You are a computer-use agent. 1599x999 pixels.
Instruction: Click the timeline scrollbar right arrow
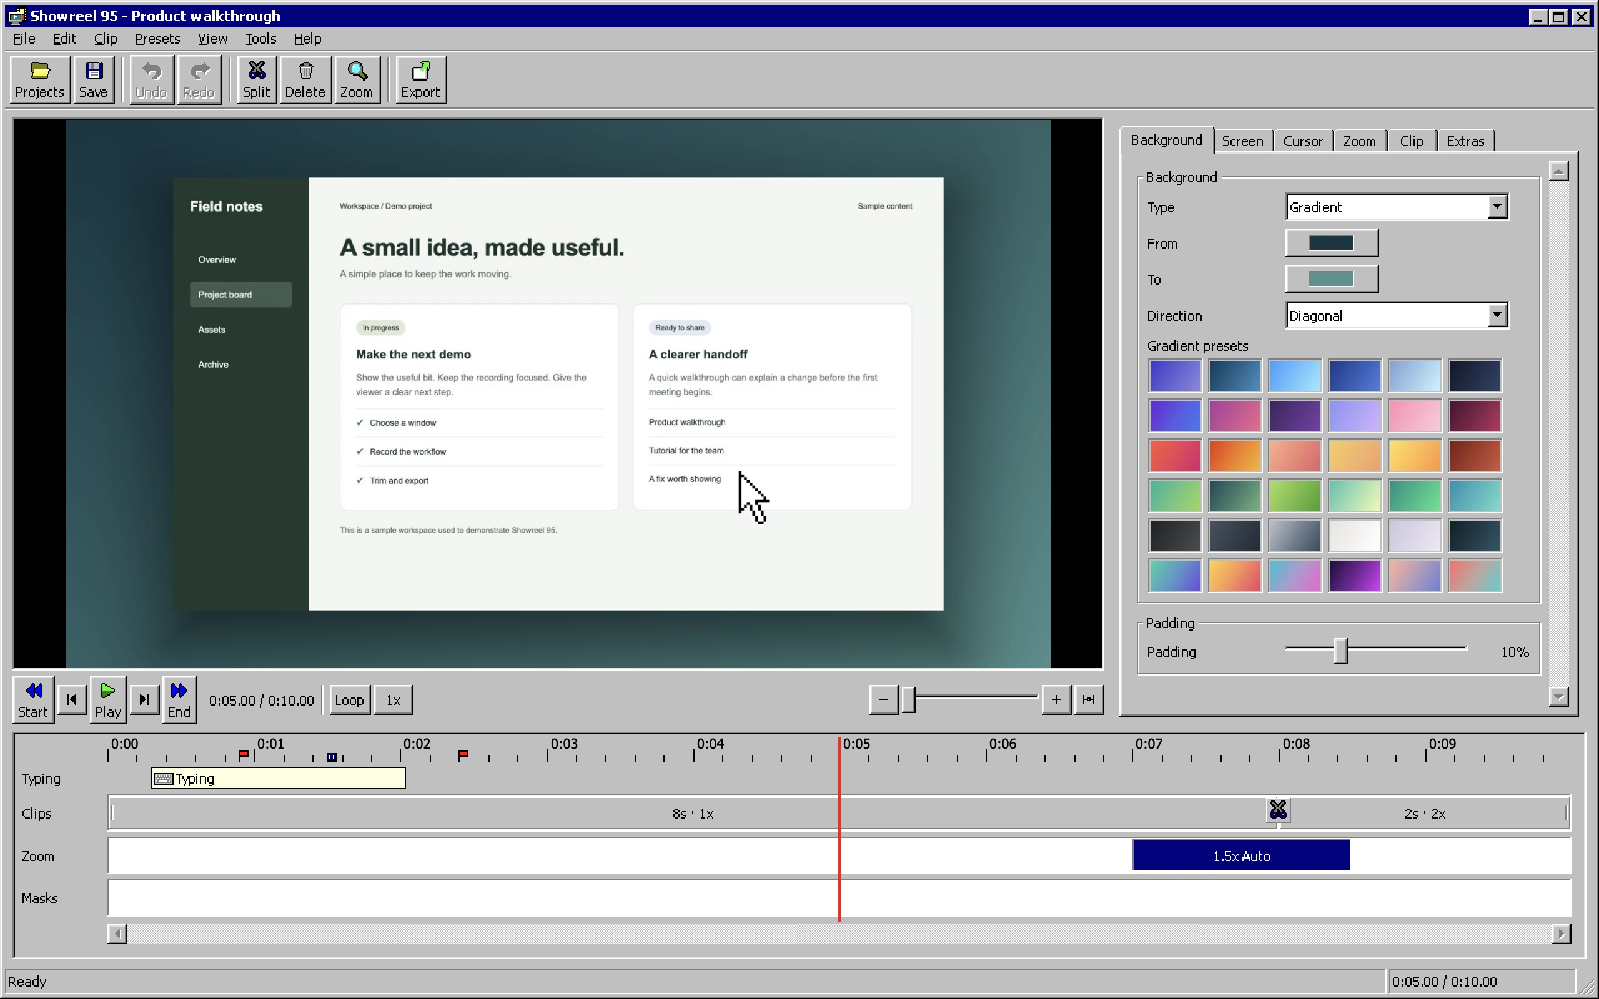click(x=1561, y=933)
